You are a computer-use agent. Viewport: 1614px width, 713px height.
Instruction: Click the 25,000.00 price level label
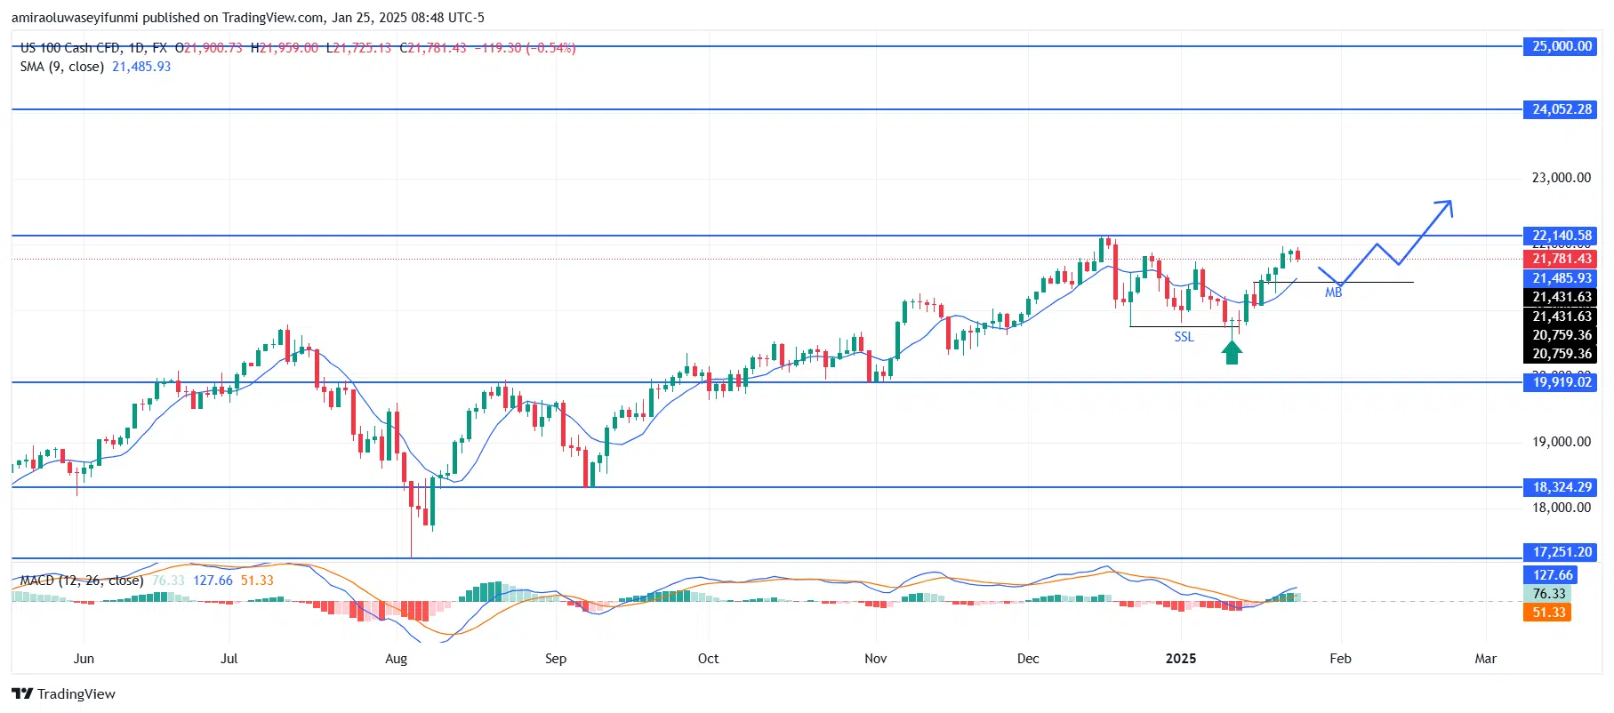[x=1562, y=46]
